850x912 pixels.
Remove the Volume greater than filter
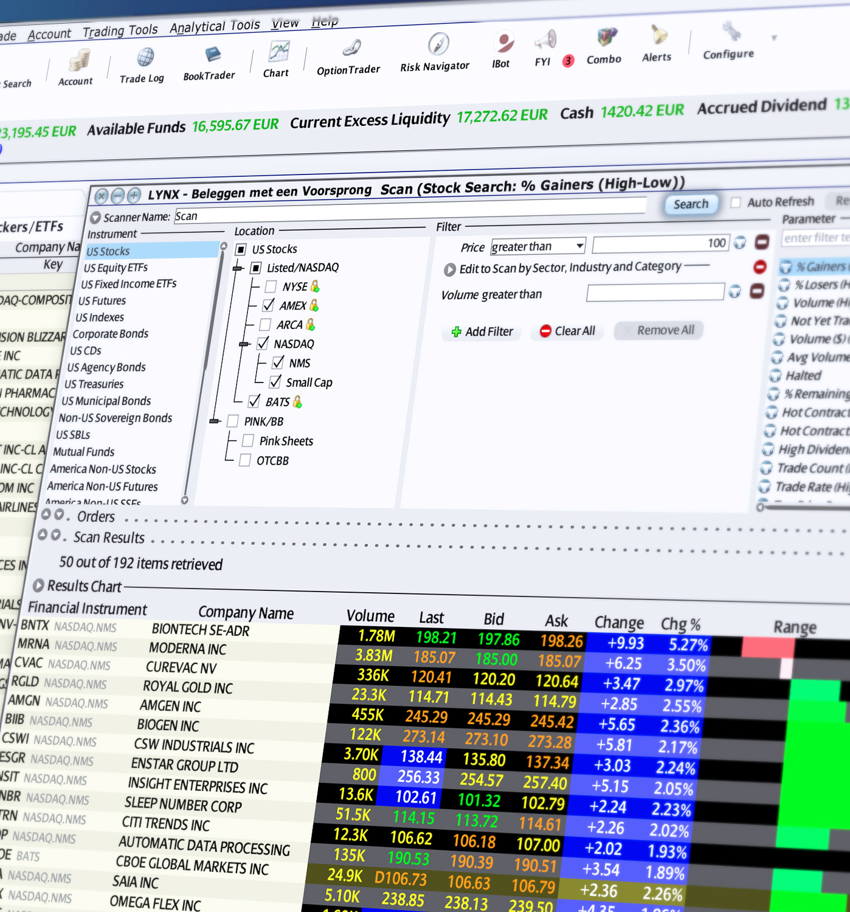point(757,291)
